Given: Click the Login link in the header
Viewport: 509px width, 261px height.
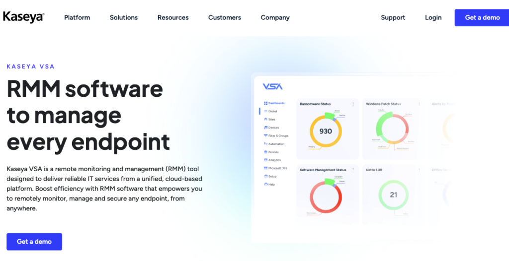Looking at the screenshot, I should point(433,17).
